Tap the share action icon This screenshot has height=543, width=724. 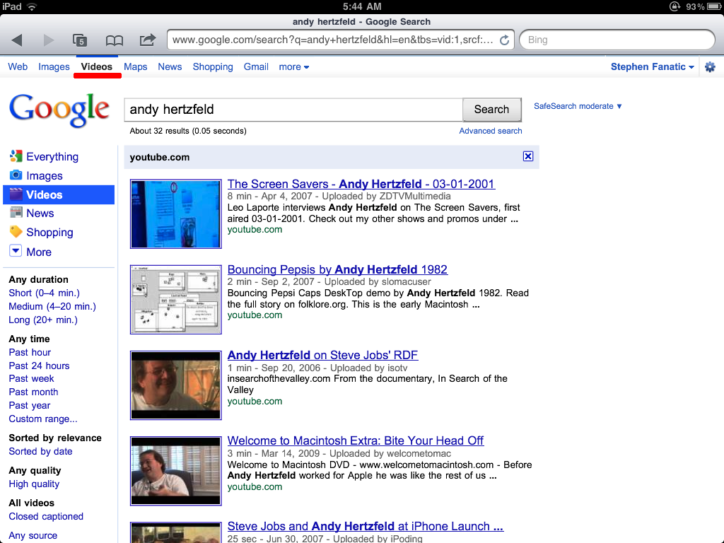point(147,40)
